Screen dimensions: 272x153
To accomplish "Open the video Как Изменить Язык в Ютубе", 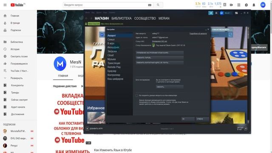I will point(113,150).
